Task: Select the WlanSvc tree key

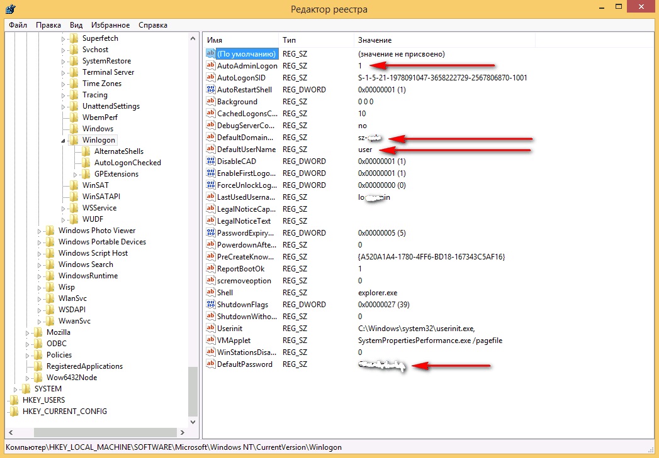Action: tap(72, 298)
